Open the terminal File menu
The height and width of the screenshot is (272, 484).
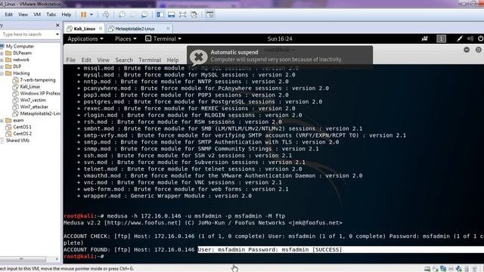(70, 60)
